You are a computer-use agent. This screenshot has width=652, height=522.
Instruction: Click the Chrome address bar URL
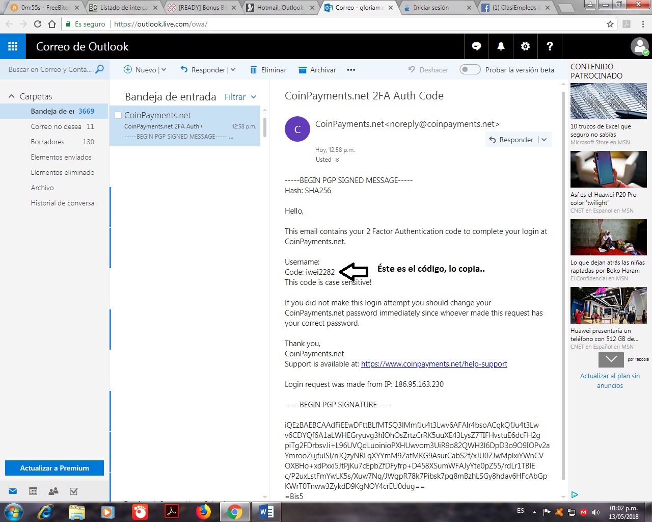coord(160,24)
